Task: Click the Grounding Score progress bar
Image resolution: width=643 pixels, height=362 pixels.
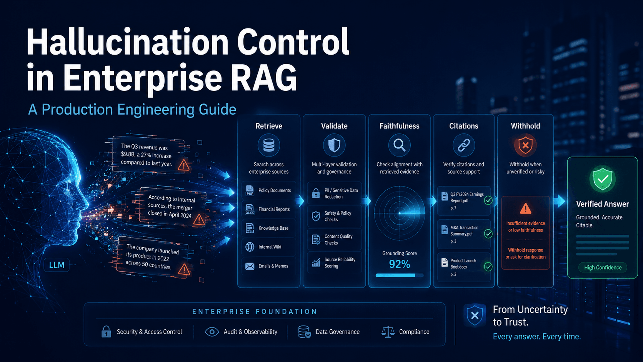Action: pyautogui.click(x=399, y=275)
